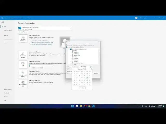Image resolution: width=166 pixels, height=124 pixels.
Task: Open the account selector dropdown
Action: pos(44,28)
